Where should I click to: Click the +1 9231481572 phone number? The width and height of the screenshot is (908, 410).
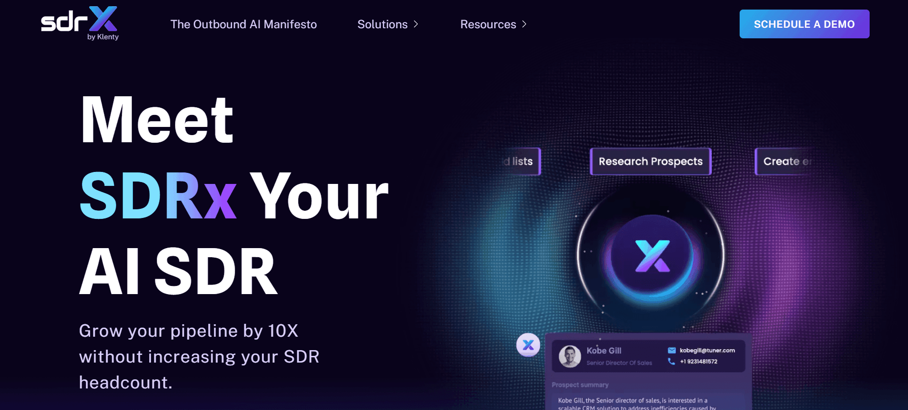point(698,362)
